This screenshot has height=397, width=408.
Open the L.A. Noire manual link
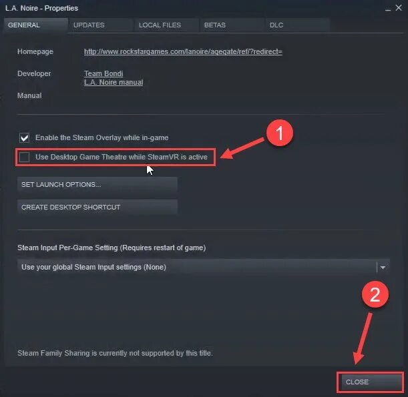click(114, 83)
